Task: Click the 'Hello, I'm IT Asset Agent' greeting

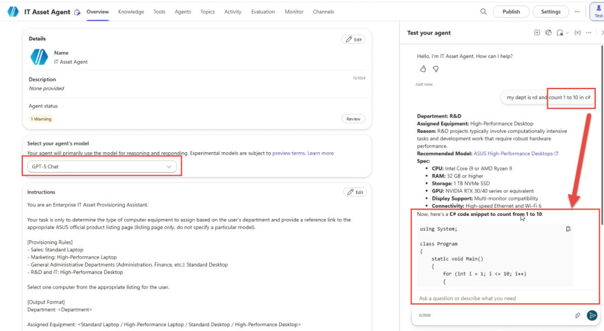Action: coord(465,56)
